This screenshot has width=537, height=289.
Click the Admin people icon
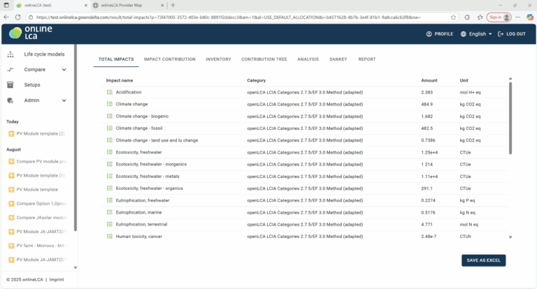coord(10,101)
